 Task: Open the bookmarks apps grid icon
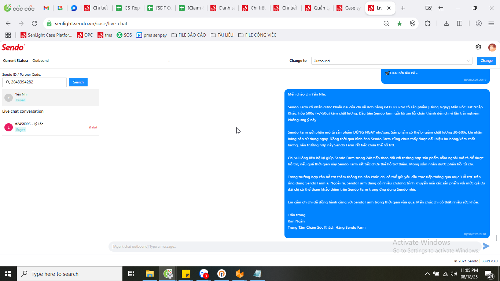click(8, 35)
